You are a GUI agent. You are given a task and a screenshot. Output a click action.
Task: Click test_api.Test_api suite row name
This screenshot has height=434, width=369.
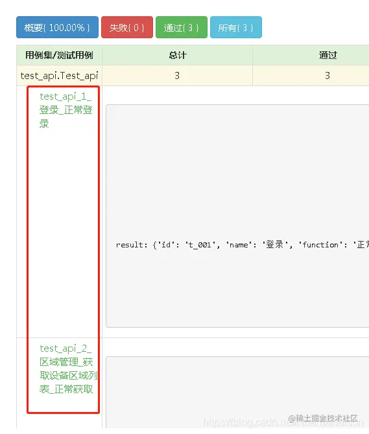(x=59, y=76)
